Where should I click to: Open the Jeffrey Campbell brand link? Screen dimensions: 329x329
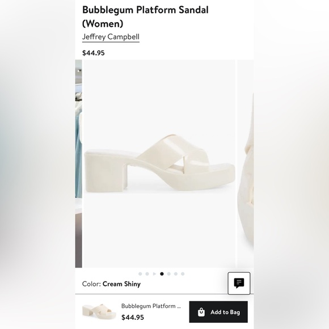click(x=111, y=37)
